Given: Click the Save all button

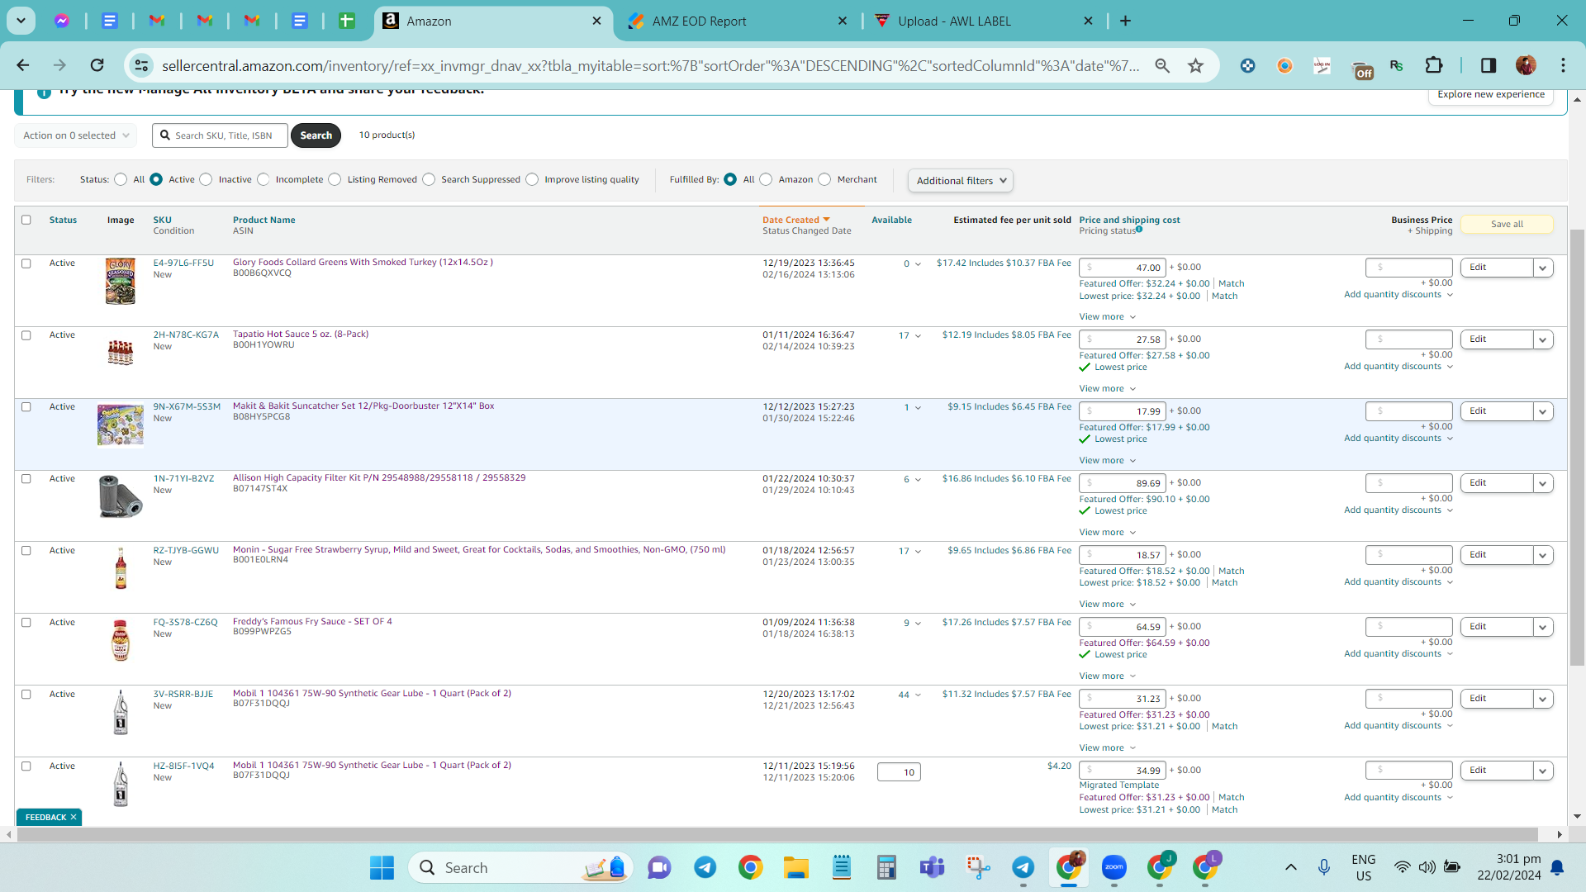Looking at the screenshot, I should tap(1507, 224).
